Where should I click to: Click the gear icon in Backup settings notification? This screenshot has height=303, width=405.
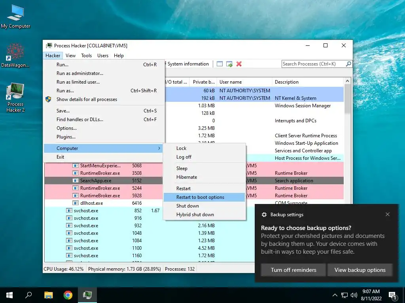point(264,214)
